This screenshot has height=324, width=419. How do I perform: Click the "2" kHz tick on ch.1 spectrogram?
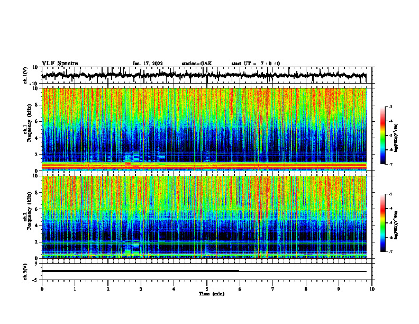[37, 155]
